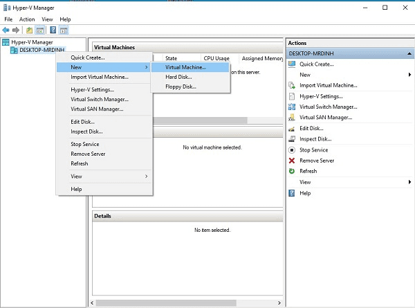Click the green Refresh icon in Actions pane
This screenshot has height=308, width=415.
click(292, 171)
